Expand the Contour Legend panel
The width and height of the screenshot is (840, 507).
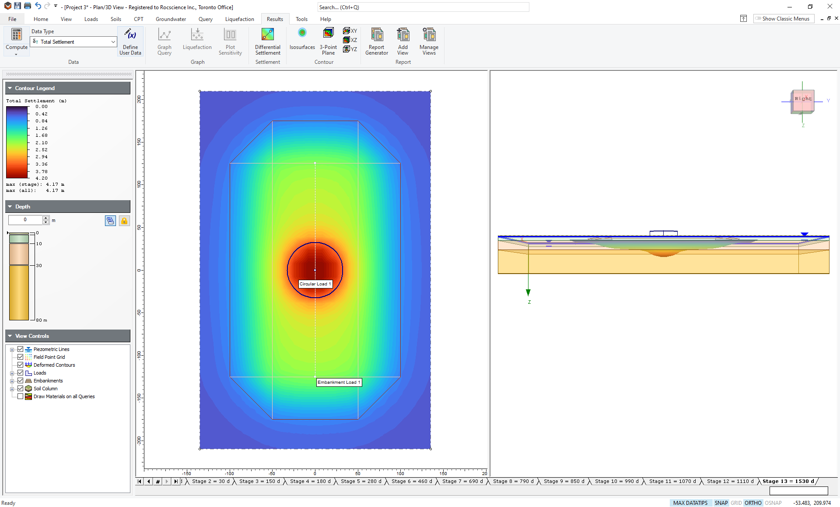click(x=10, y=87)
